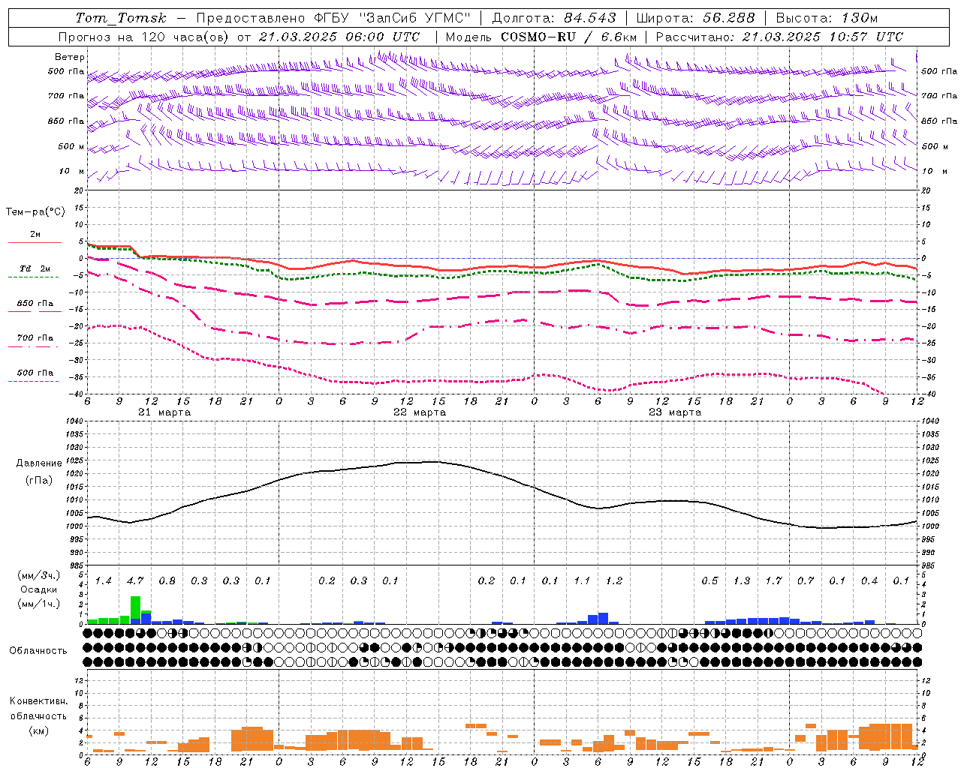961x768 pixels.
Task: Click the Рассчитано: 21.03.2025 10:57 UTC text
Action: (779, 37)
